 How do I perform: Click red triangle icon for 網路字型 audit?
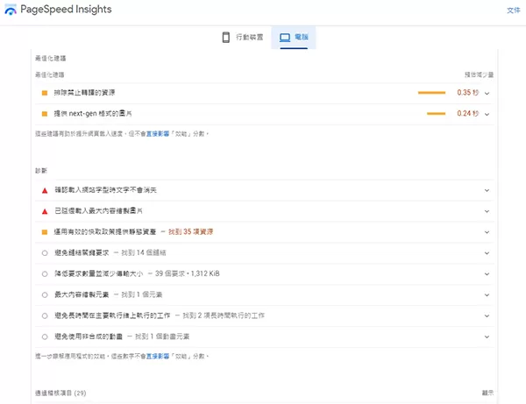pos(44,189)
